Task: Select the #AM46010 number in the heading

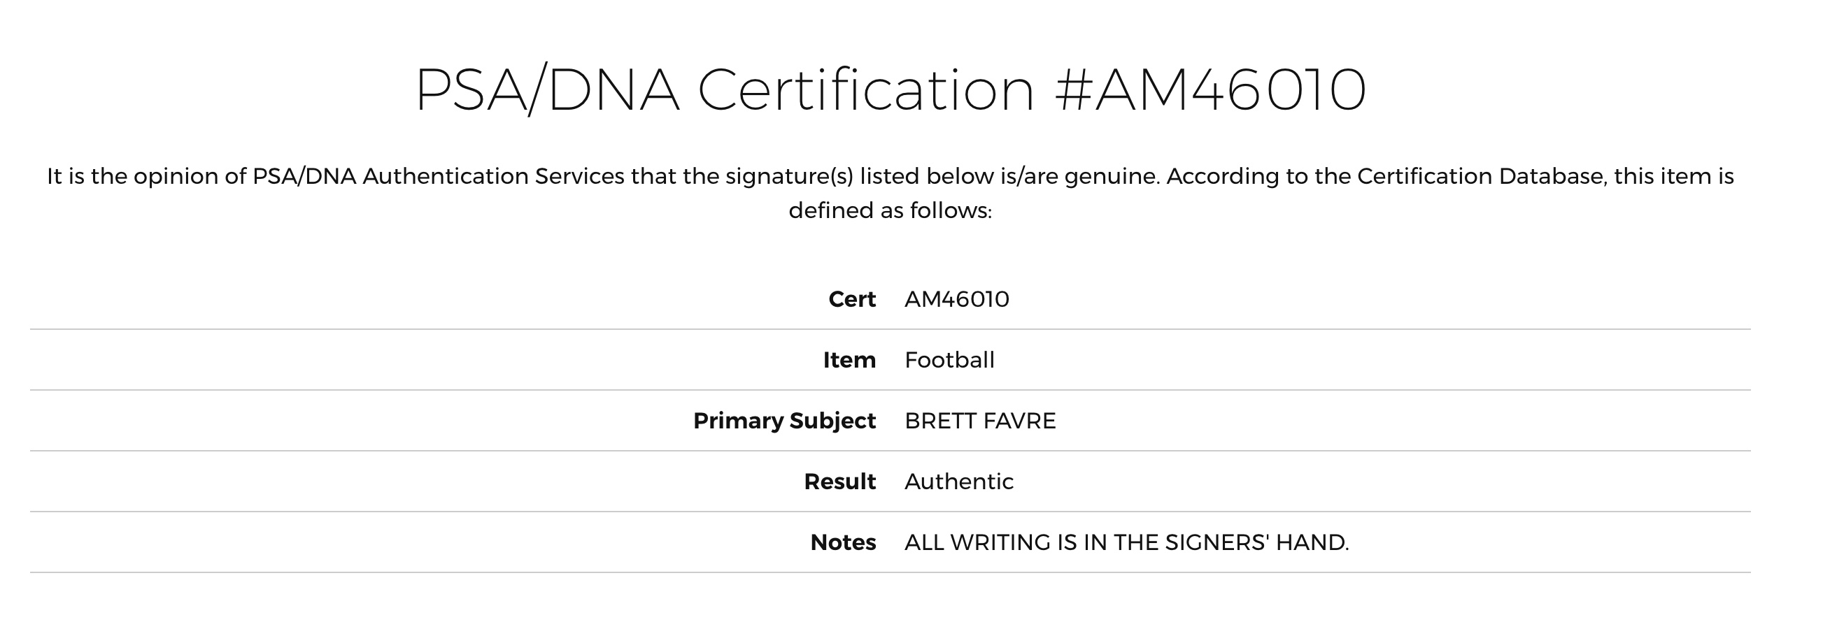Action: coord(1210,89)
